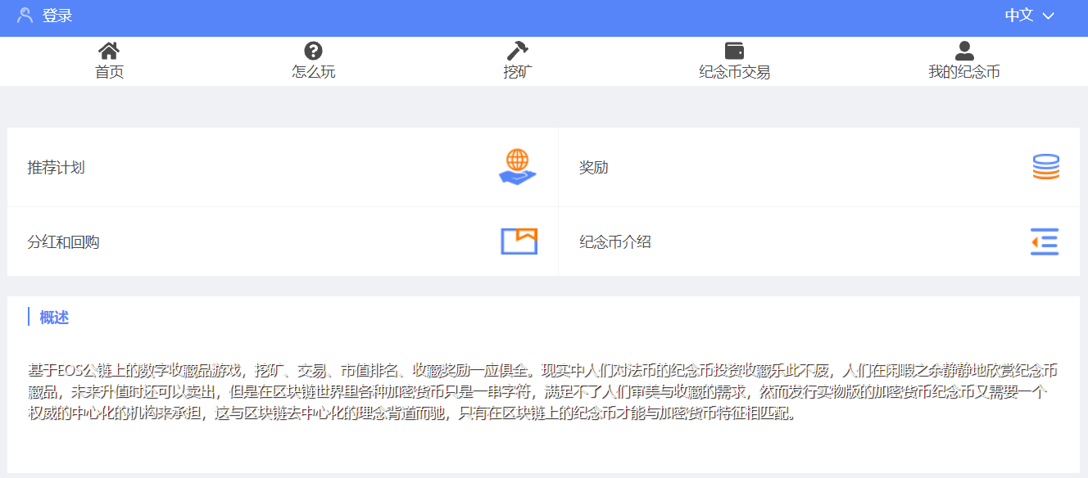Click the user profile icon beside 登录
This screenshot has height=478, width=1088.
pyautogui.click(x=25, y=16)
